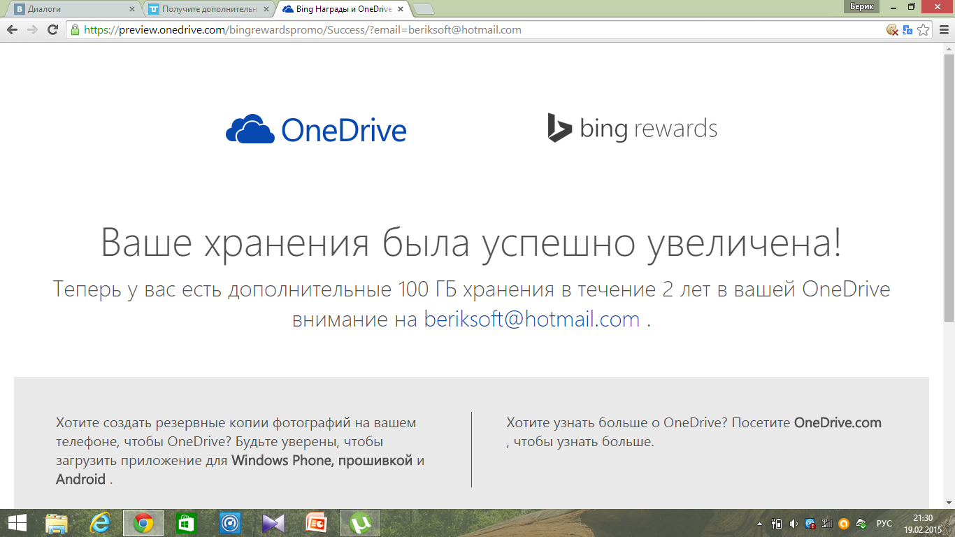
Task: Open the network signal tray icon
Action: [827, 523]
